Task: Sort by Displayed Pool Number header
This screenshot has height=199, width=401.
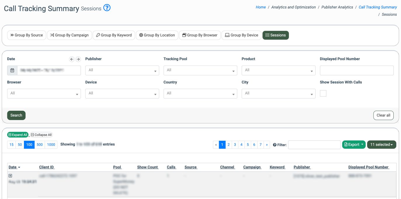Action: click(369, 167)
